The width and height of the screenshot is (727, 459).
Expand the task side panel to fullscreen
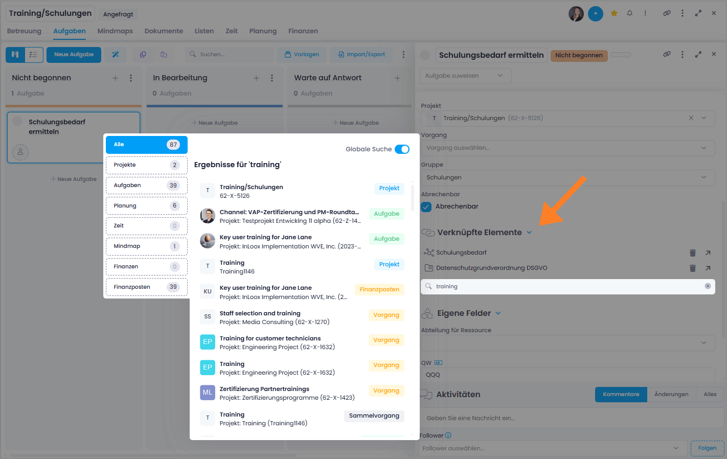tap(698, 54)
